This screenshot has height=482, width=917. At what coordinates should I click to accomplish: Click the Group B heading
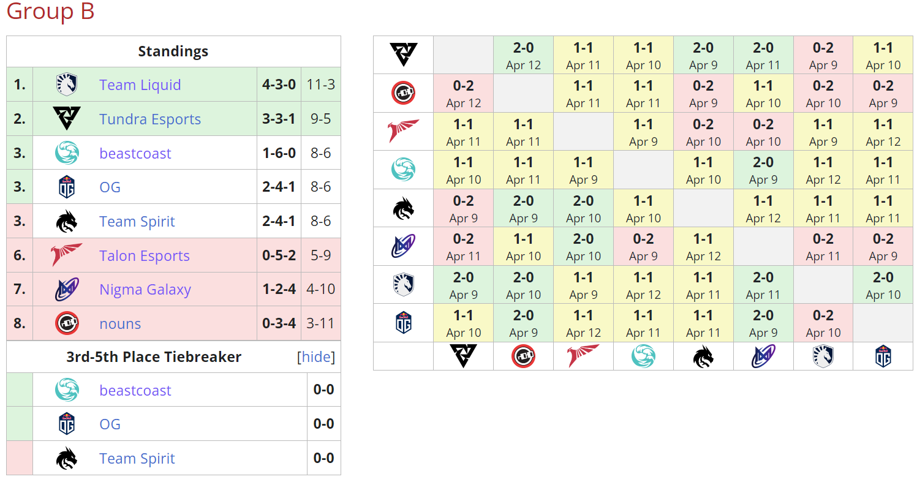pyautogui.click(x=50, y=11)
